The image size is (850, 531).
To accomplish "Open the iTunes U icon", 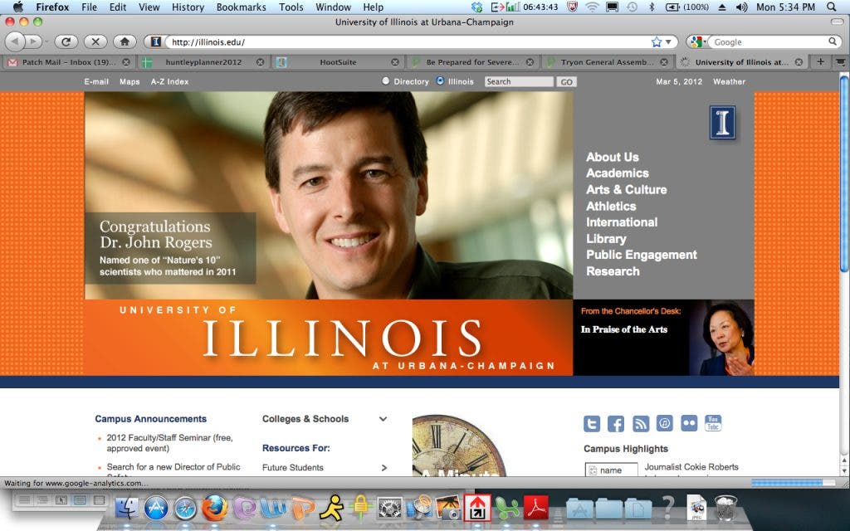I will (x=665, y=423).
